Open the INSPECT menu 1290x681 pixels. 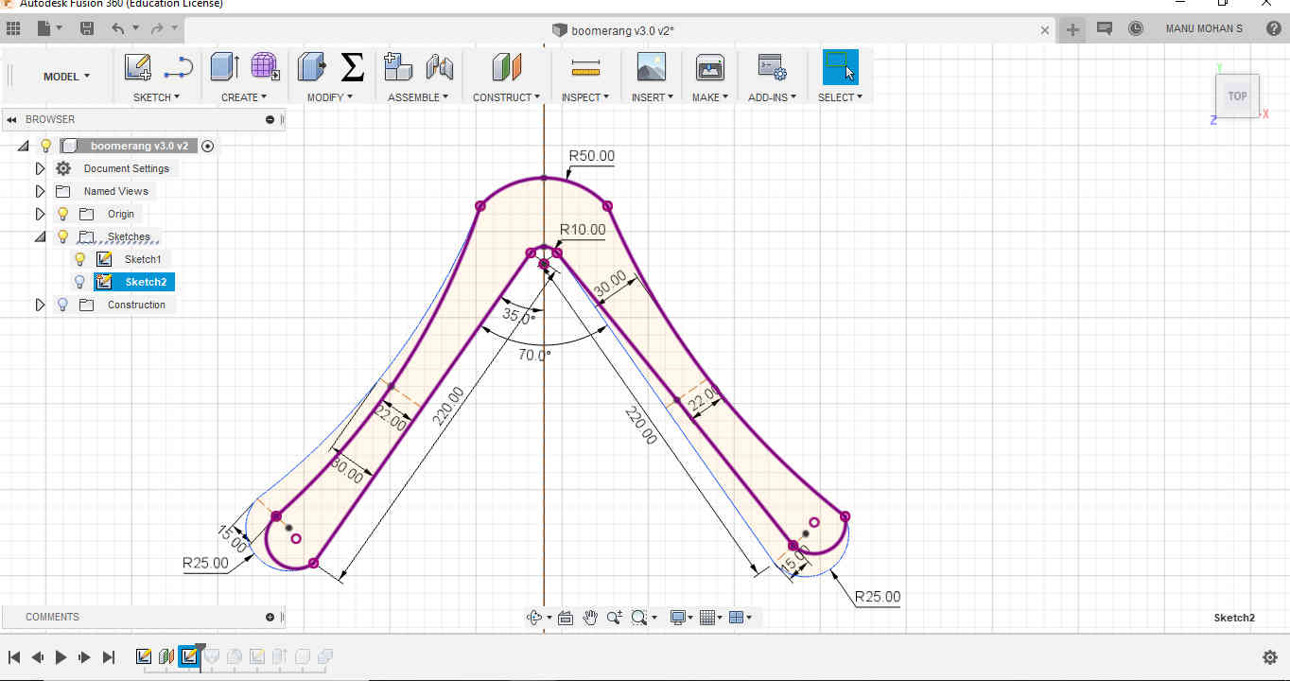pyautogui.click(x=585, y=97)
